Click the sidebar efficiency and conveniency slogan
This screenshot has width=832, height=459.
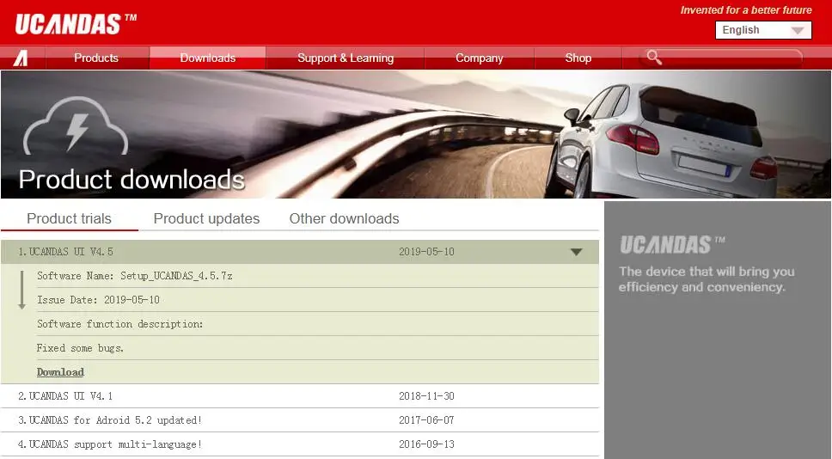pos(707,279)
